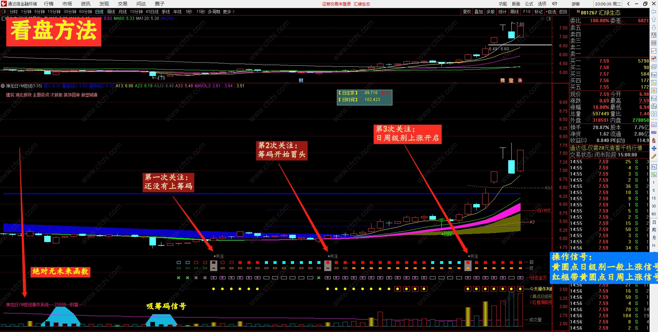Switch to 5-minute period in right sidebar
Viewport: 658px width, 332px height.
point(654,190)
